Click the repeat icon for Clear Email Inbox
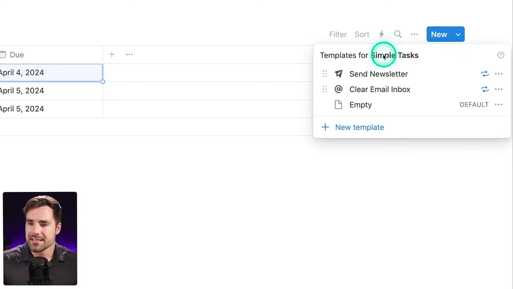The width and height of the screenshot is (513, 289). [x=485, y=89]
